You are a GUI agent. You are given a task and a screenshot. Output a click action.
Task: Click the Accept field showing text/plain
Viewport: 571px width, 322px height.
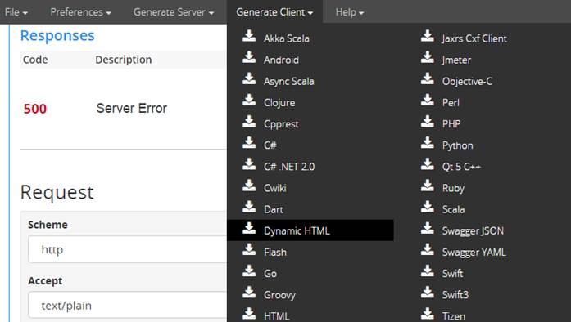128,306
